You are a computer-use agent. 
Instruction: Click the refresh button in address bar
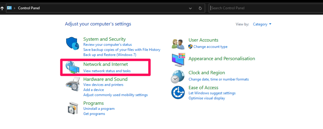click(200, 8)
